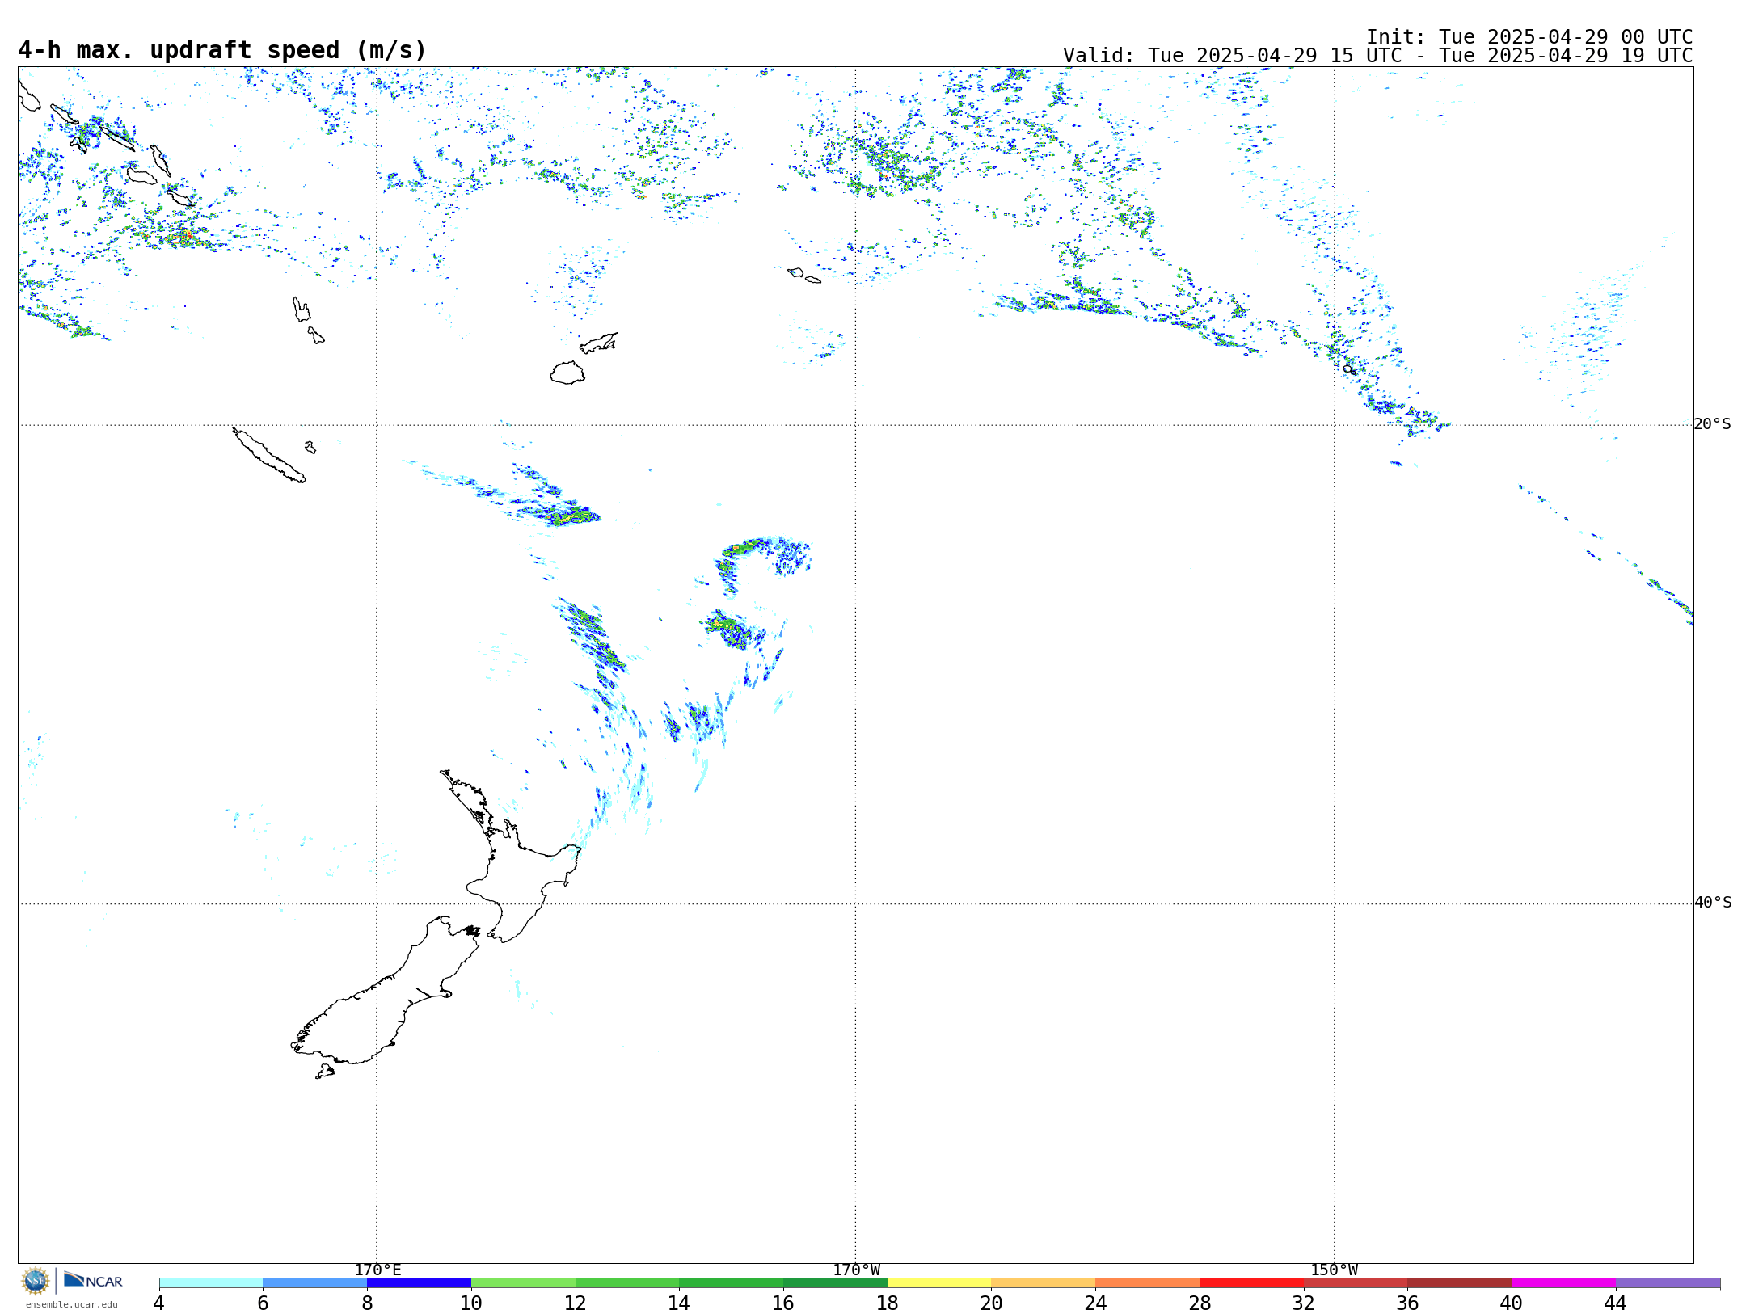1746x1314 pixels.
Task: Click the 150°W longitude label
Action: [x=1335, y=1270]
